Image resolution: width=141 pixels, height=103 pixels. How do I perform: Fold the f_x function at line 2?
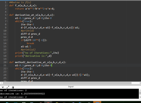8,6
